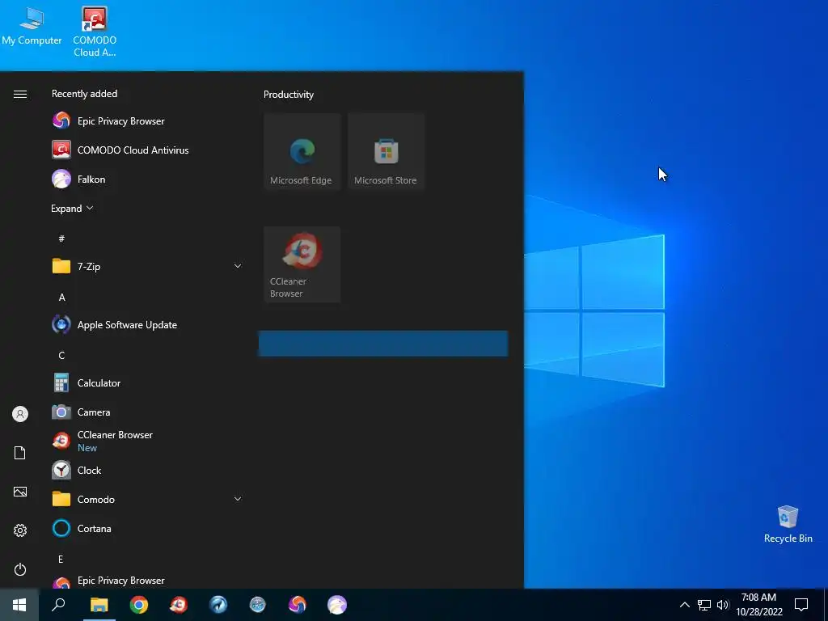Open Apple Software Update
This screenshot has height=621, width=828.
pos(147,325)
